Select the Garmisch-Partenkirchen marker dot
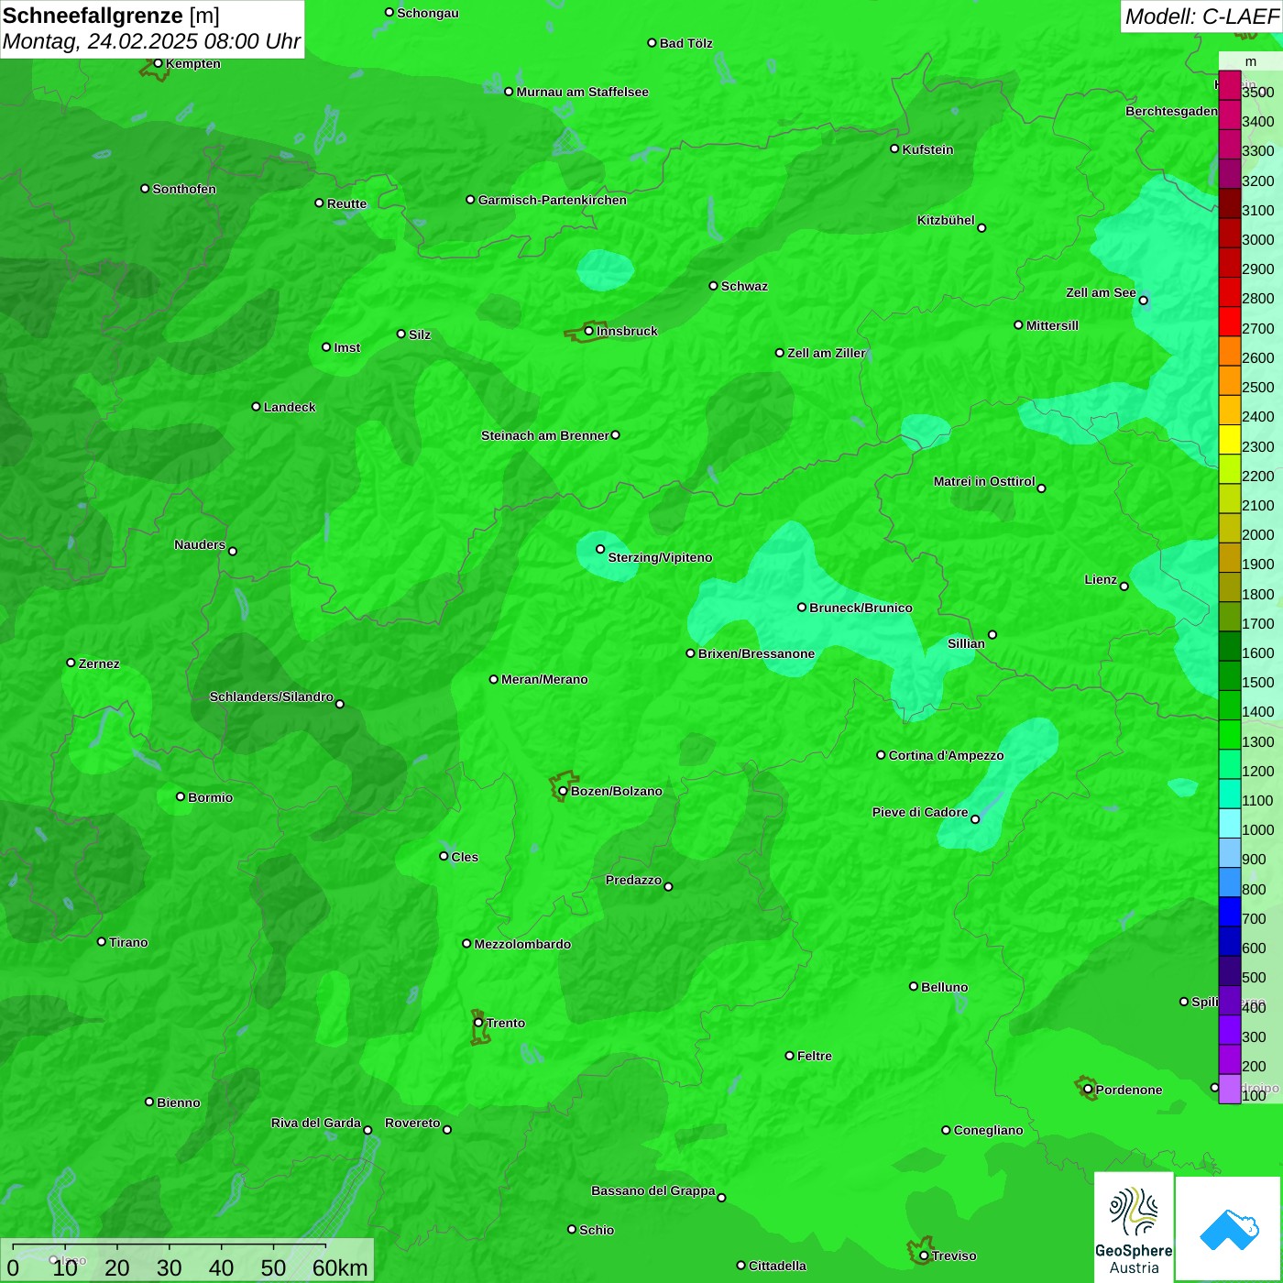 click(x=470, y=199)
